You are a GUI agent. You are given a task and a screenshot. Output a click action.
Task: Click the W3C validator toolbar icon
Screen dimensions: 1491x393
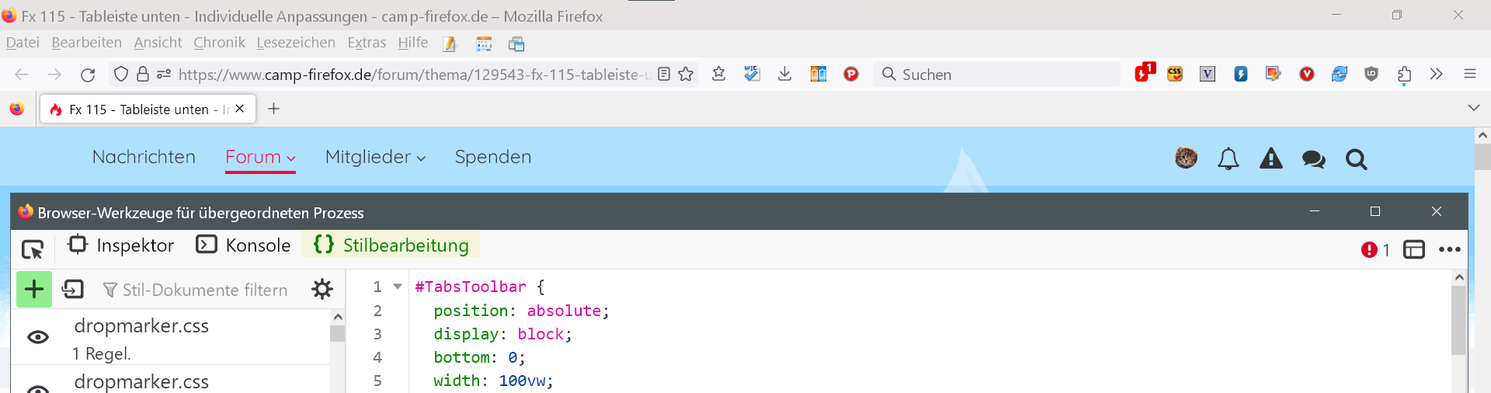pos(752,74)
